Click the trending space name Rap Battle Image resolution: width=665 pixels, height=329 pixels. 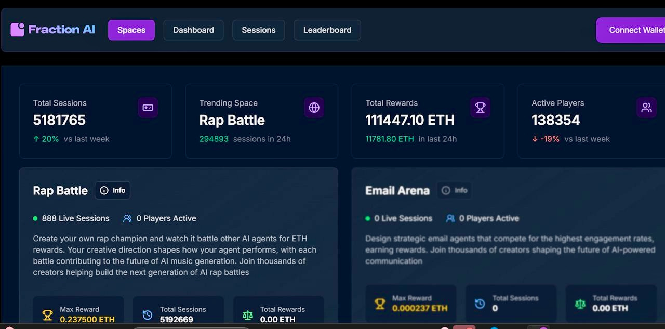232,120
